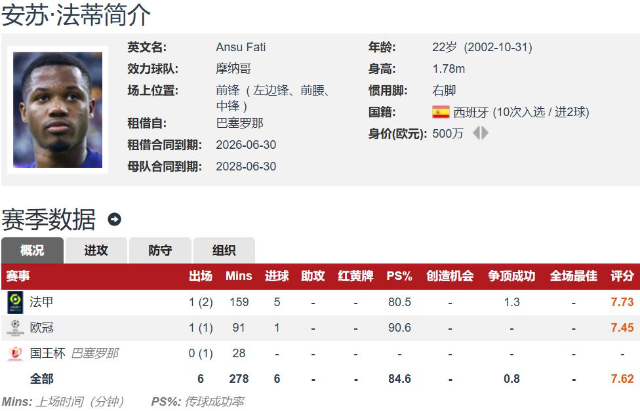Screen dimensions: 640x411
Task: Open Ansu Fati's player photo
Action: coord(58,109)
